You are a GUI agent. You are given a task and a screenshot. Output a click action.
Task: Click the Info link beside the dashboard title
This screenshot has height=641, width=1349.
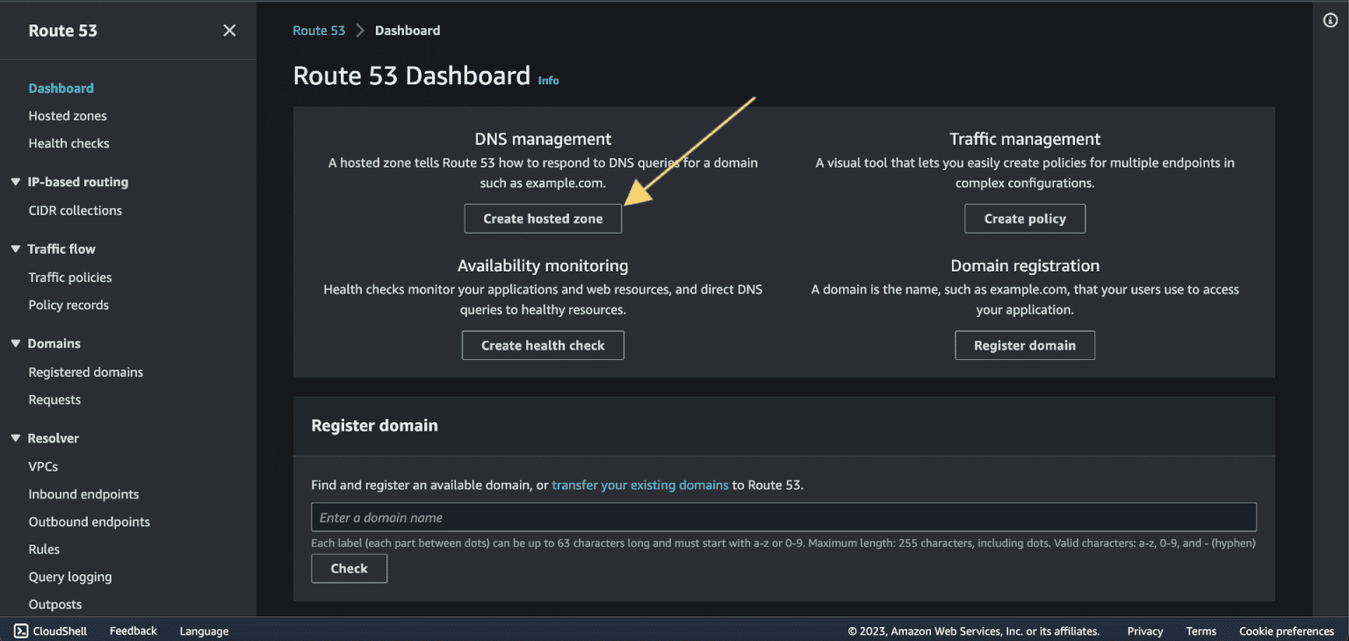coord(548,80)
